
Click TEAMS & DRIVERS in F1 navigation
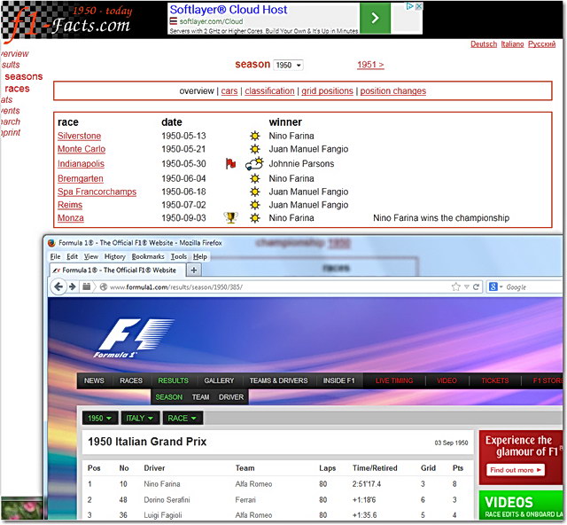pos(278,380)
